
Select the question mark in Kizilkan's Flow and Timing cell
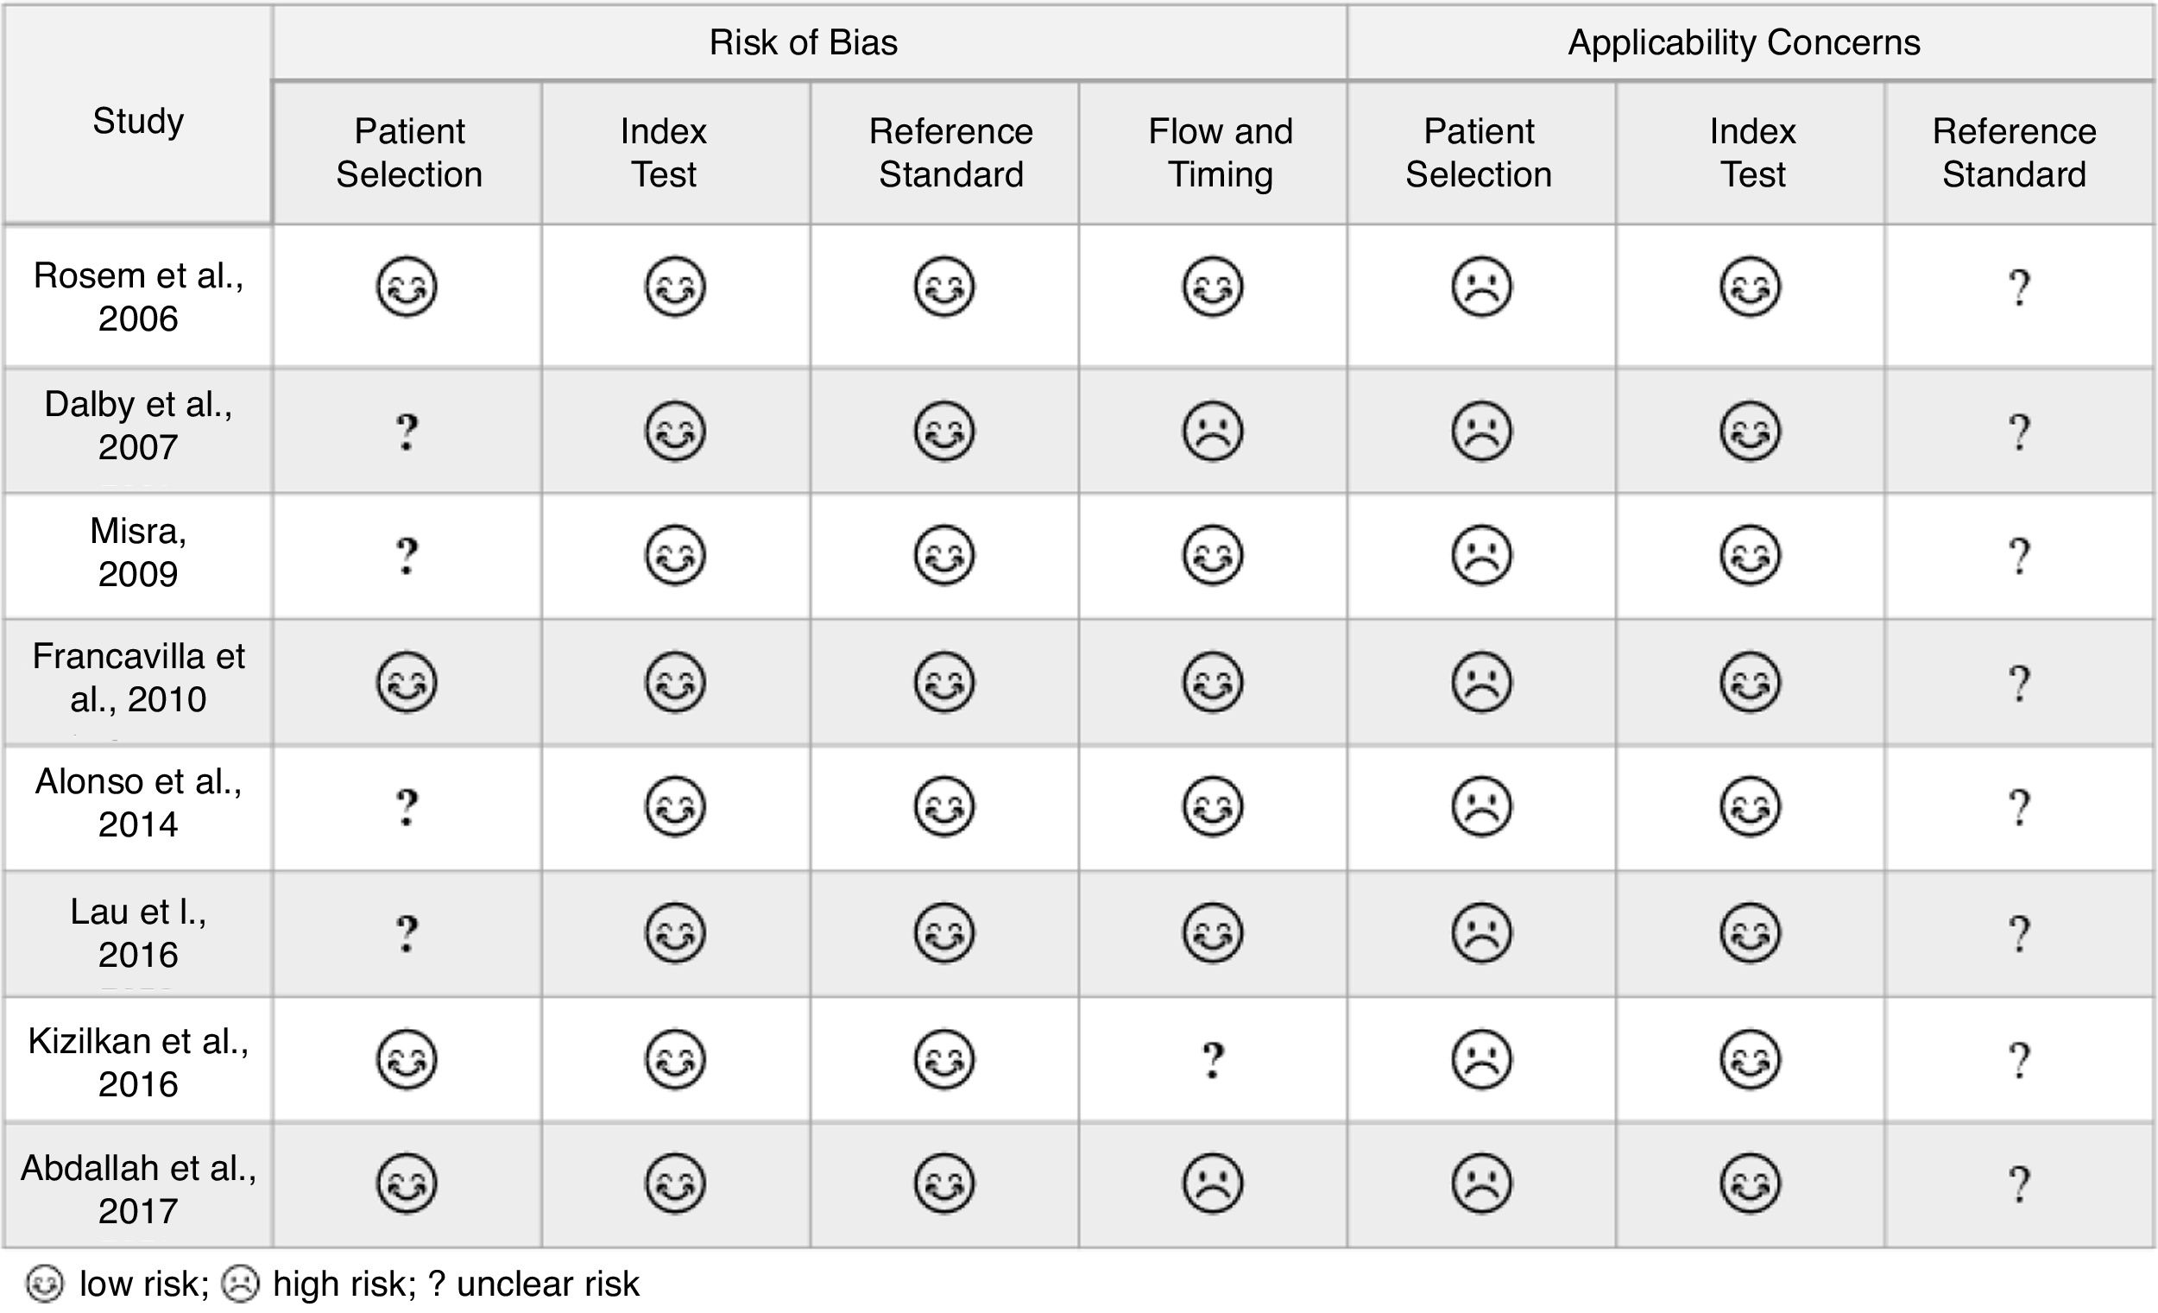[x=1213, y=1060]
